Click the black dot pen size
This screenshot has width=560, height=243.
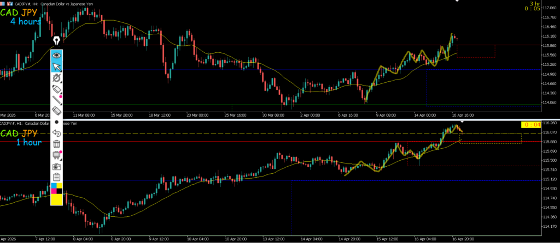[57, 122]
